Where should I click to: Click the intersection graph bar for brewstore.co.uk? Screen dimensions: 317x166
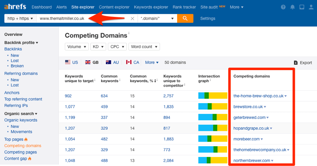pos(213,106)
